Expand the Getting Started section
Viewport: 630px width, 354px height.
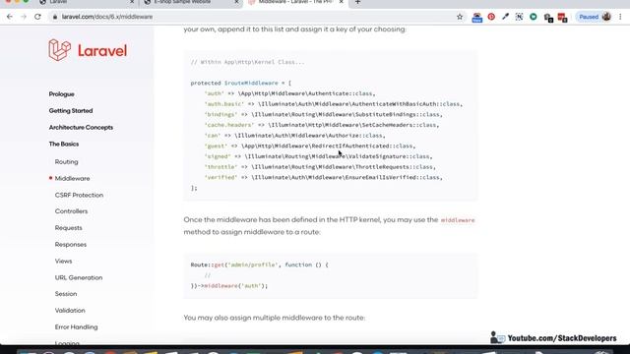[x=71, y=111]
